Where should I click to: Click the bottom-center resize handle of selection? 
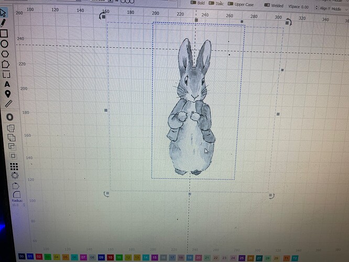pos(190,194)
